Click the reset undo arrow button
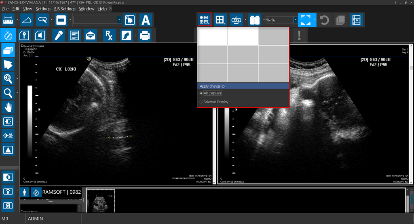 [x=324, y=20]
